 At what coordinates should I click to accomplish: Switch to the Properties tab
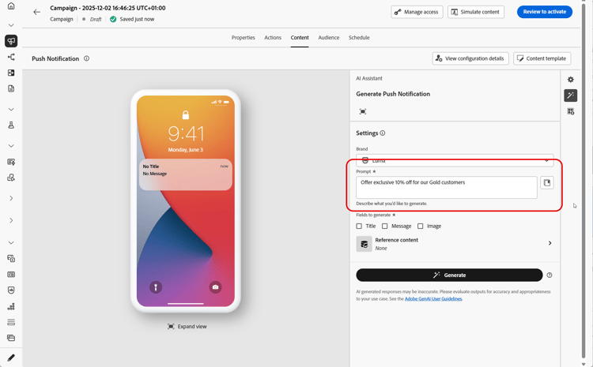pyautogui.click(x=244, y=38)
